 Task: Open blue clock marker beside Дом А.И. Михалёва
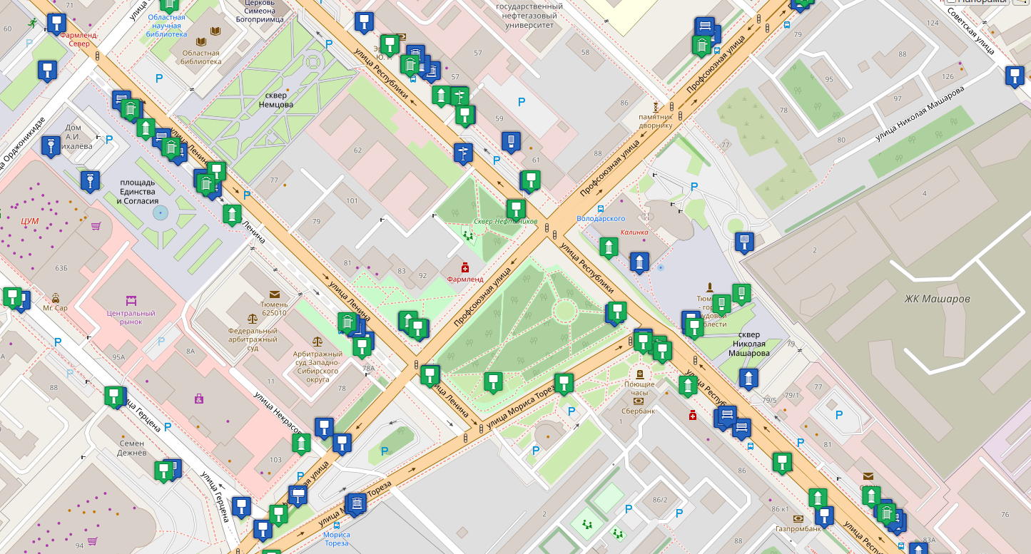(50, 145)
